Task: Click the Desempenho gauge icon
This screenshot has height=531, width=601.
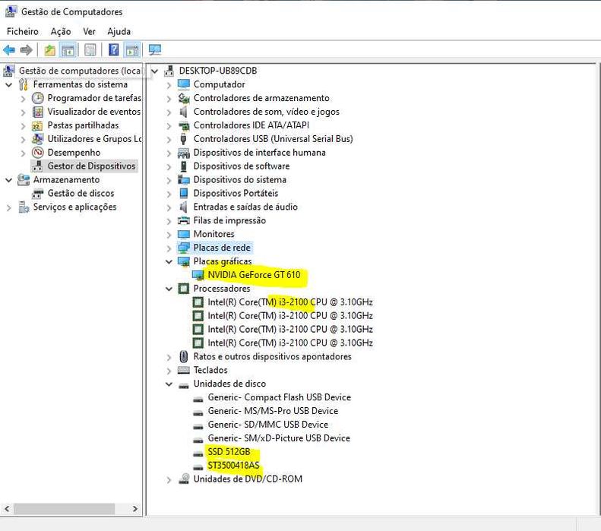Action: pos(37,153)
